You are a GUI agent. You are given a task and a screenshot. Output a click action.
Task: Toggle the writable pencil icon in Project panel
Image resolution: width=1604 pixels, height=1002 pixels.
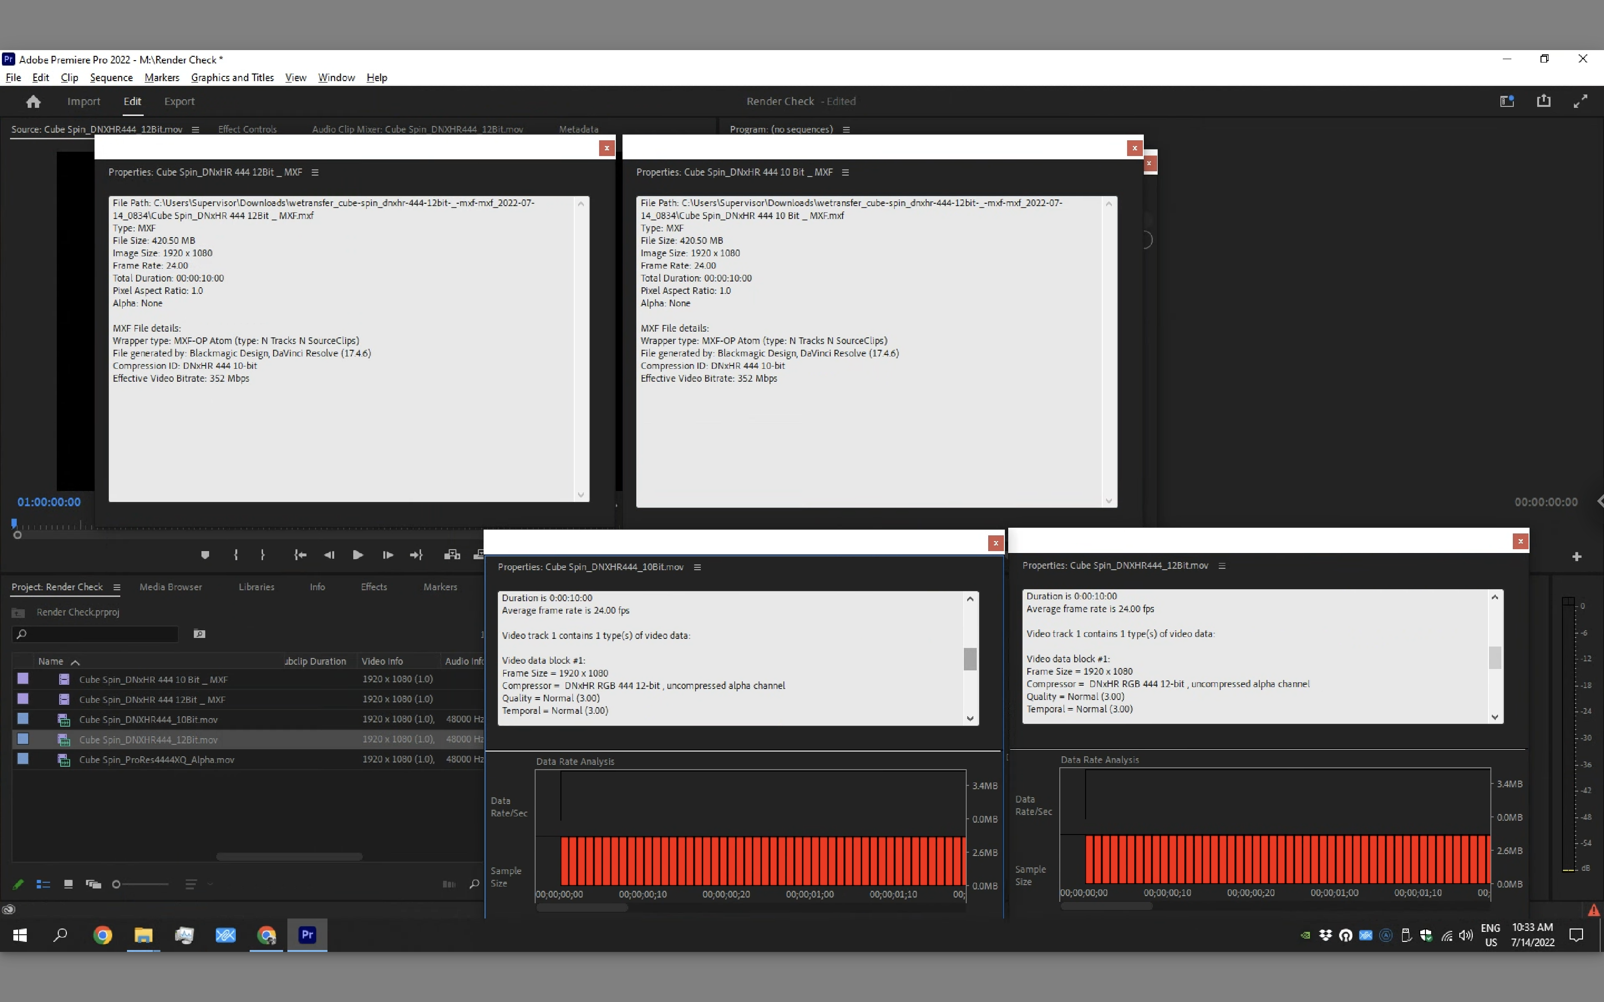[19, 884]
